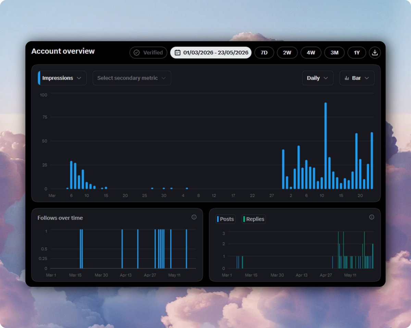Select the 3M time range
This screenshot has height=328, width=411.
click(x=335, y=53)
